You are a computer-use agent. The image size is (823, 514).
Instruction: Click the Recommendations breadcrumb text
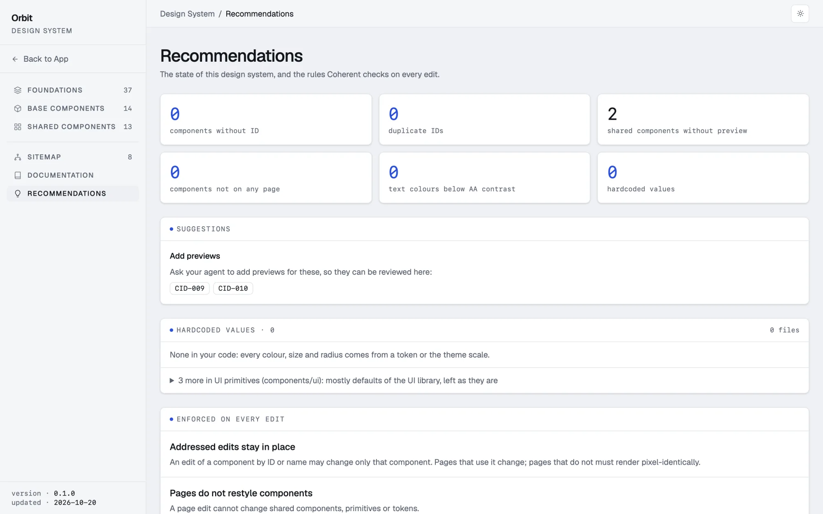[x=259, y=14]
